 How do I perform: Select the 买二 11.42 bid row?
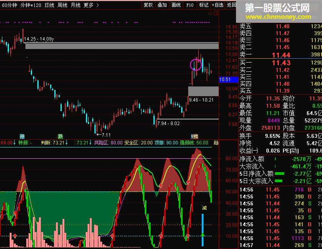point(280,70)
